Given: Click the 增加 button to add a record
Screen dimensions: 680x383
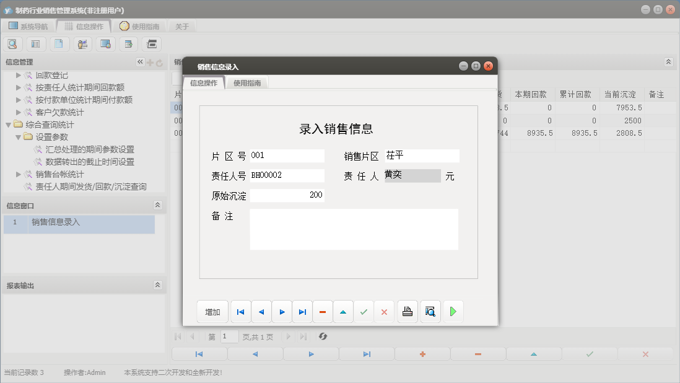Looking at the screenshot, I should click(212, 311).
